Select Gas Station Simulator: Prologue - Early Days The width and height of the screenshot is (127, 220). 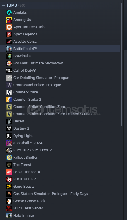point(60,194)
